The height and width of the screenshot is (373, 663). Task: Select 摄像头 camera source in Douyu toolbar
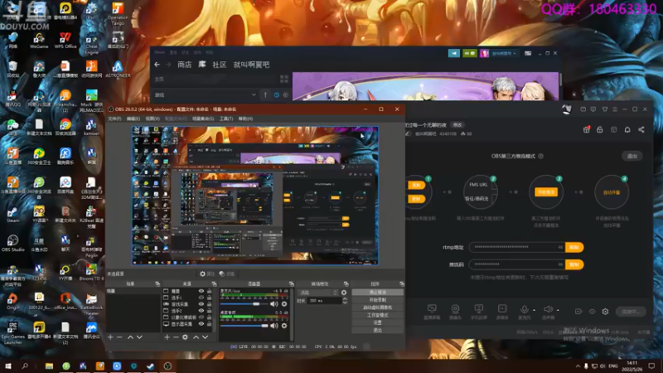(x=455, y=312)
